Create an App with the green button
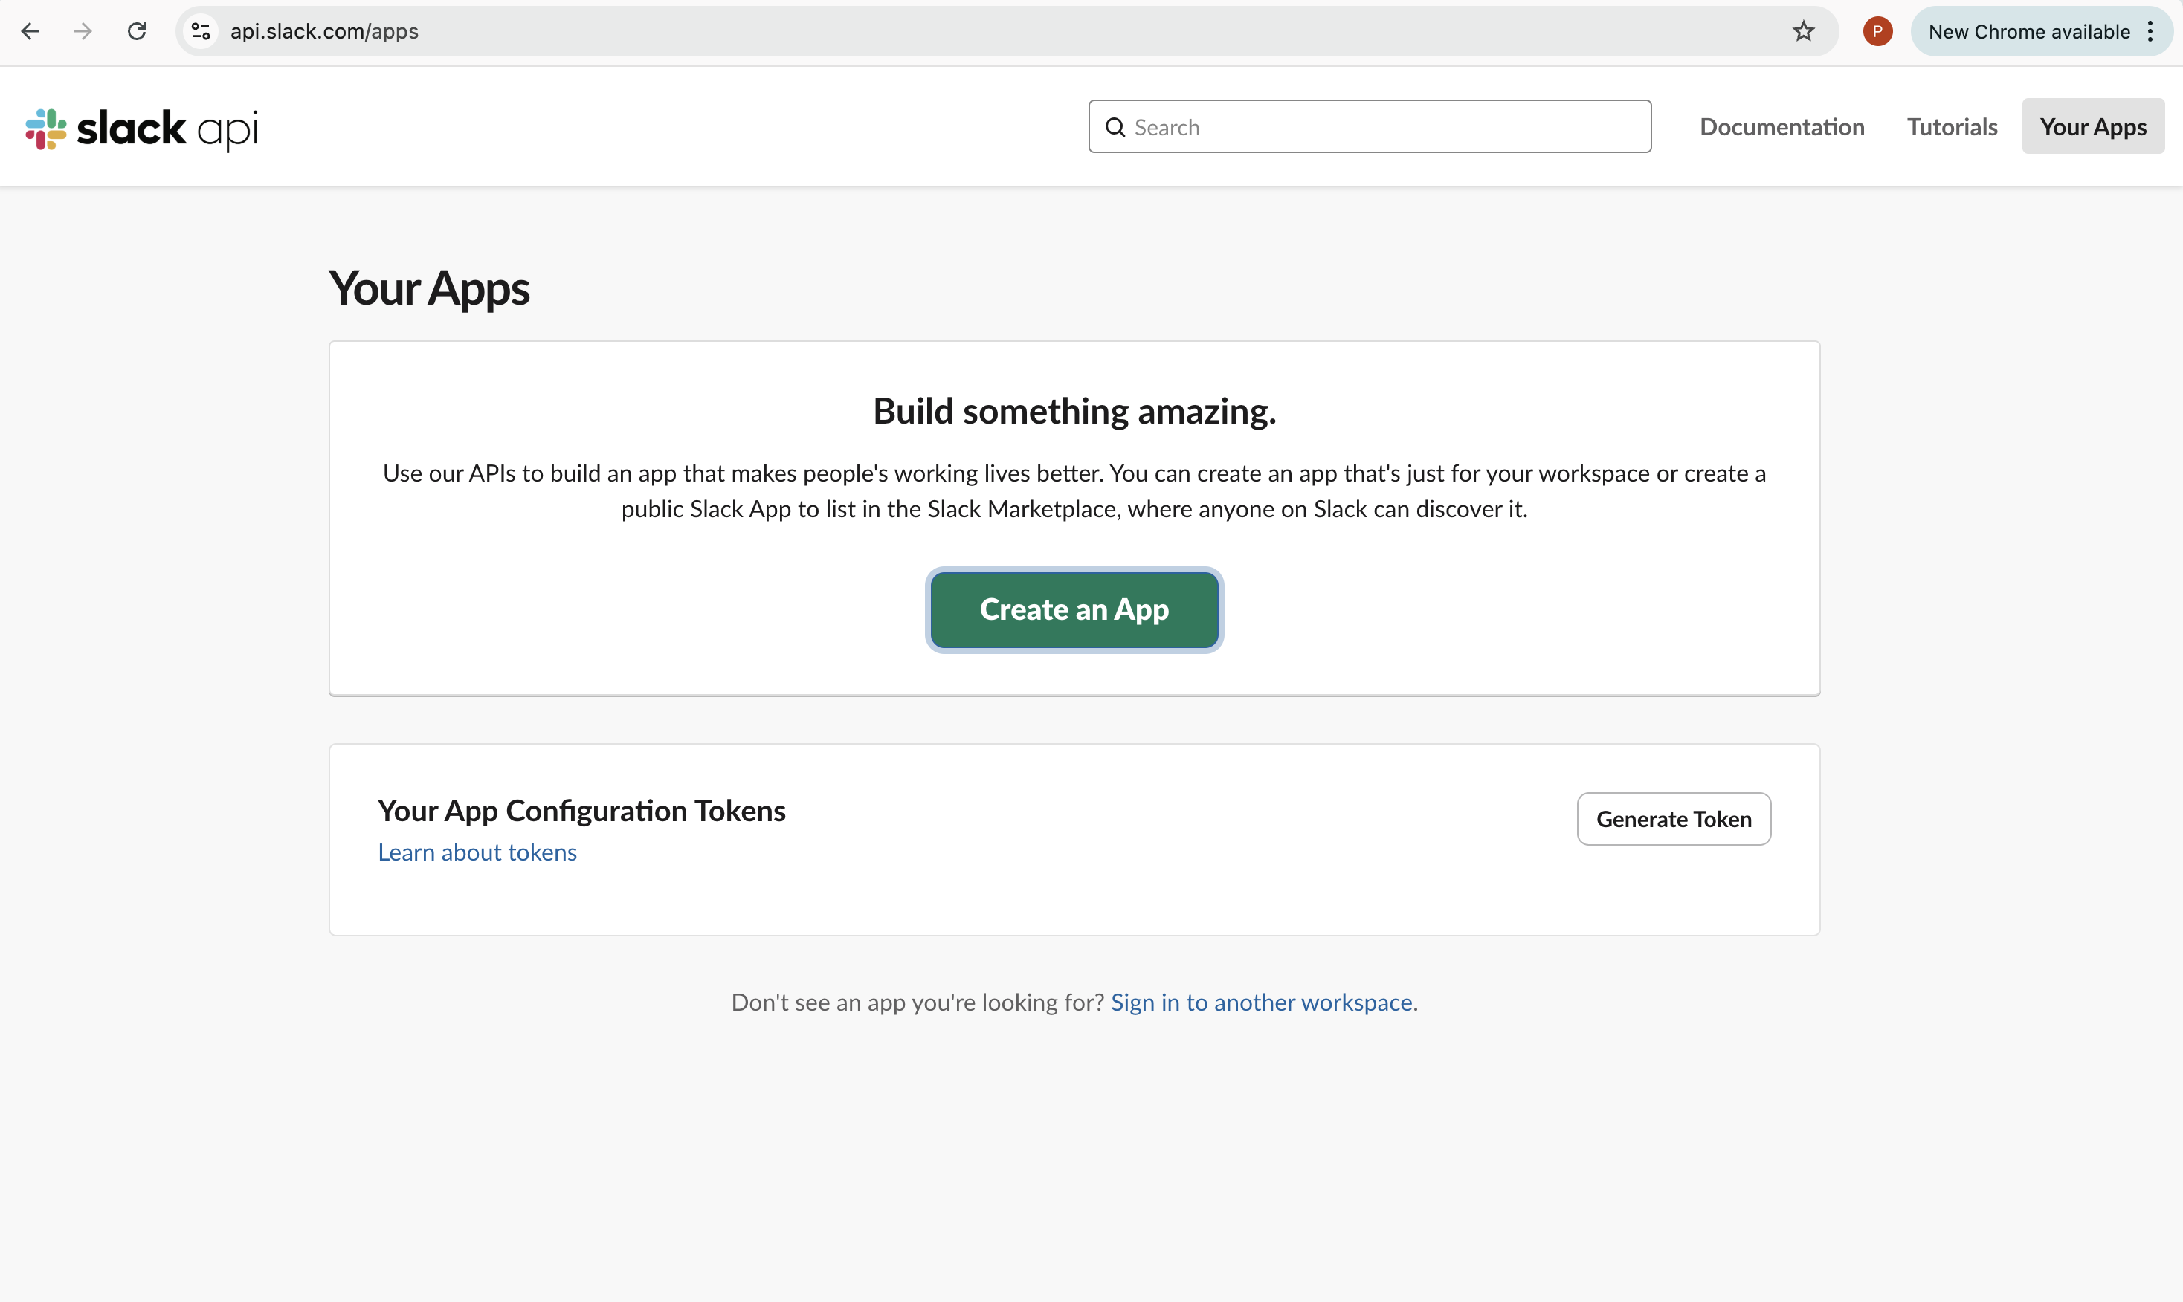 (1074, 610)
